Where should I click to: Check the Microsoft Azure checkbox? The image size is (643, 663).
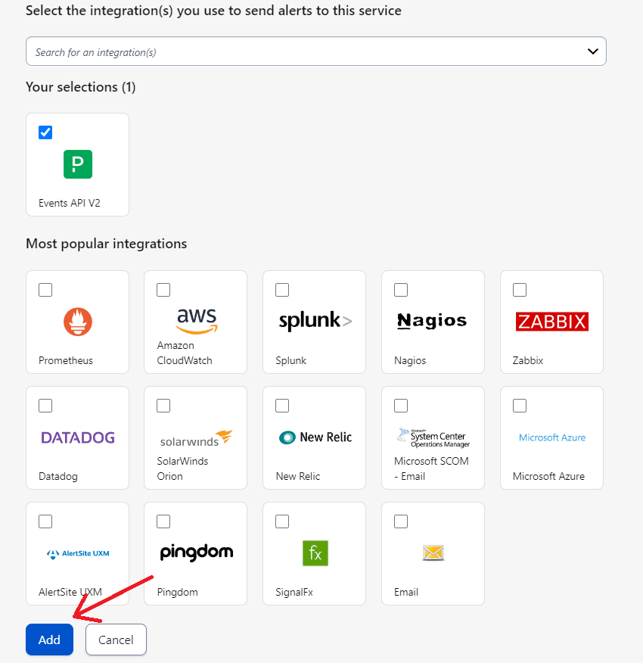tap(520, 406)
